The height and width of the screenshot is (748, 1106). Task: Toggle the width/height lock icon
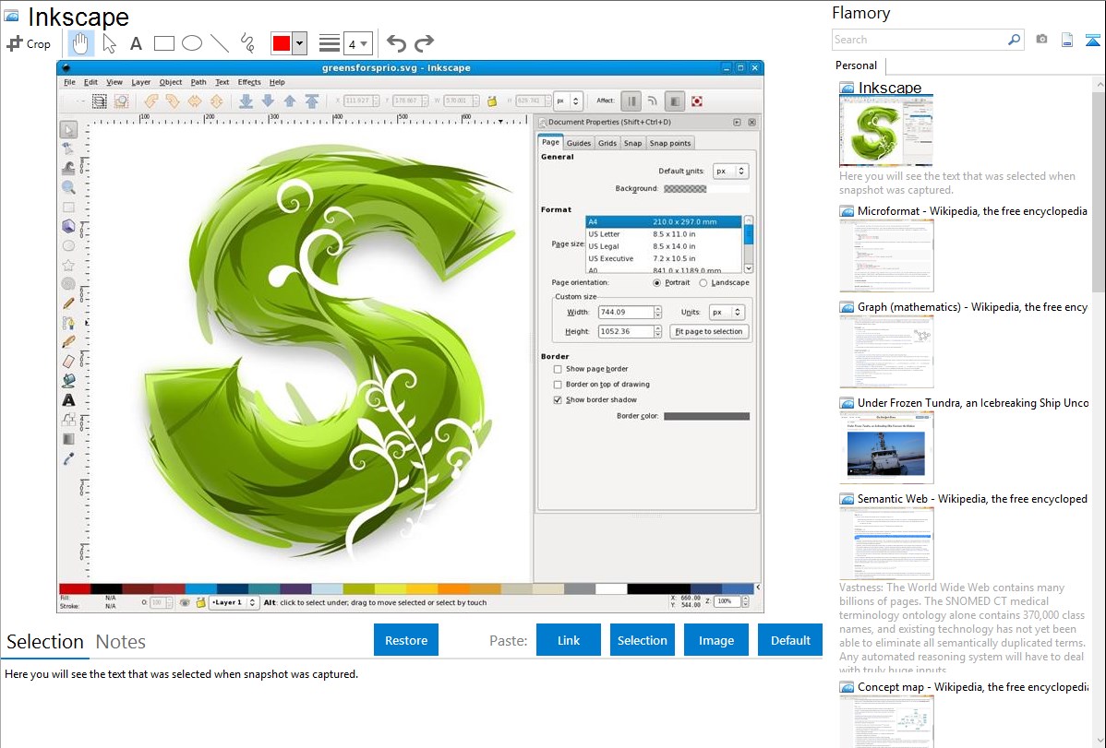(x=492, y=101)
